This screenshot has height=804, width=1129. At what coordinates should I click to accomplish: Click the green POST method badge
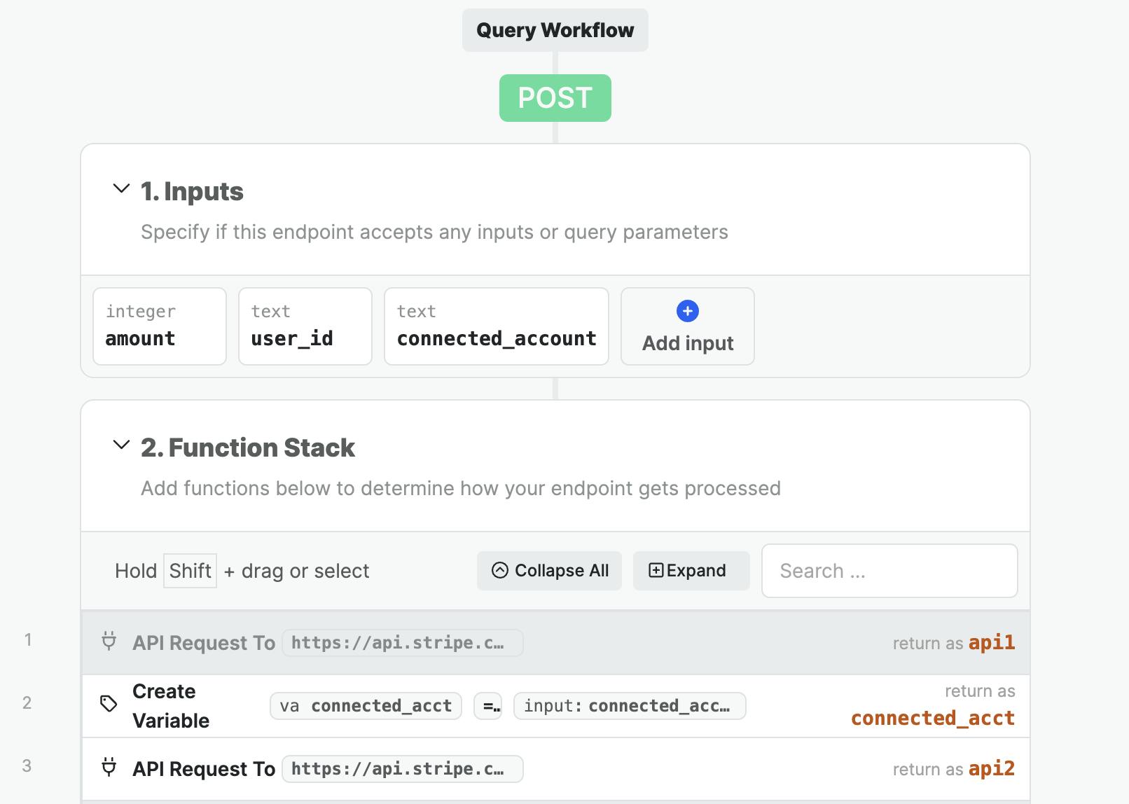[x=555, y=98]
